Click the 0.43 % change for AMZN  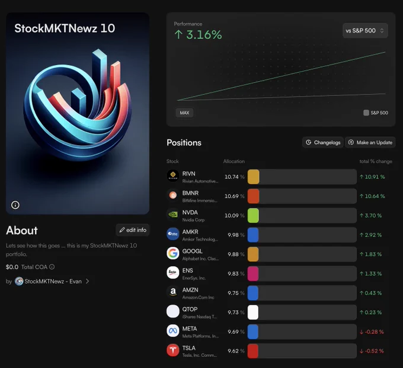click(x=370, y=293)
